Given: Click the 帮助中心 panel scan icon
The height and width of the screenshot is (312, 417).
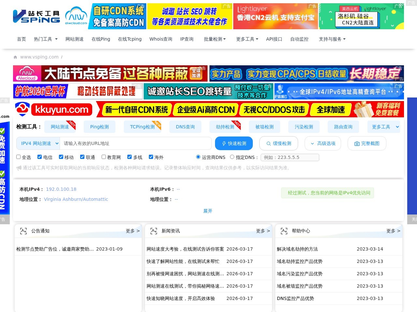Looking at the screenshot, I should [284, 231].
